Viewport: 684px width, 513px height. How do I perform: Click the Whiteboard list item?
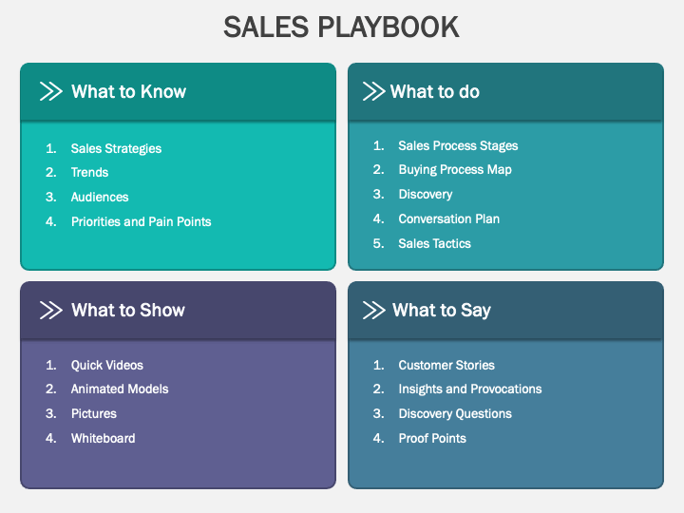(103, 438)
